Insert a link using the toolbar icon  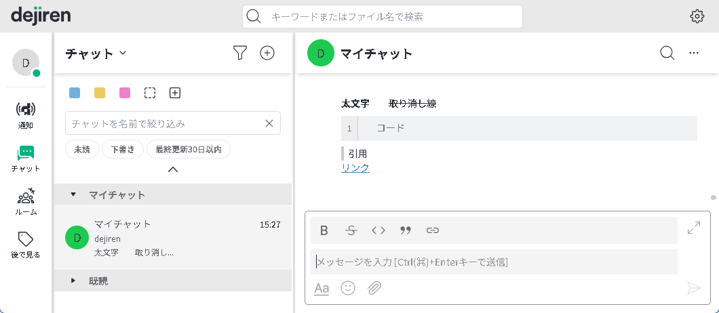433,230
